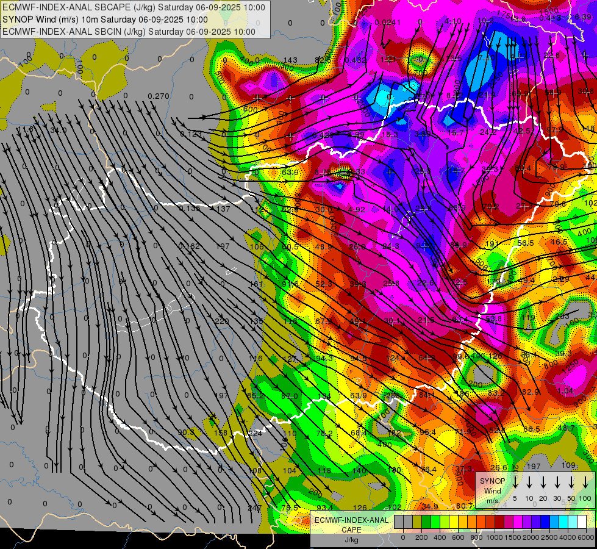Pick the bright magenta swatch in CAPE legend
597x549 pixels.
[518, 522]
